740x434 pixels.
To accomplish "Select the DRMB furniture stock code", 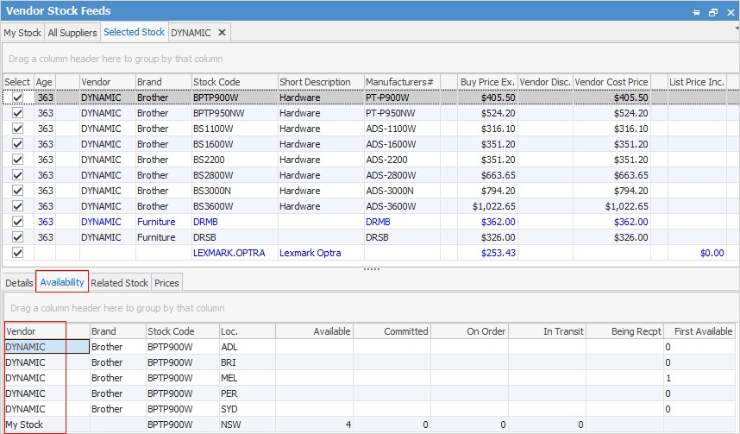I will pos(205,222).
